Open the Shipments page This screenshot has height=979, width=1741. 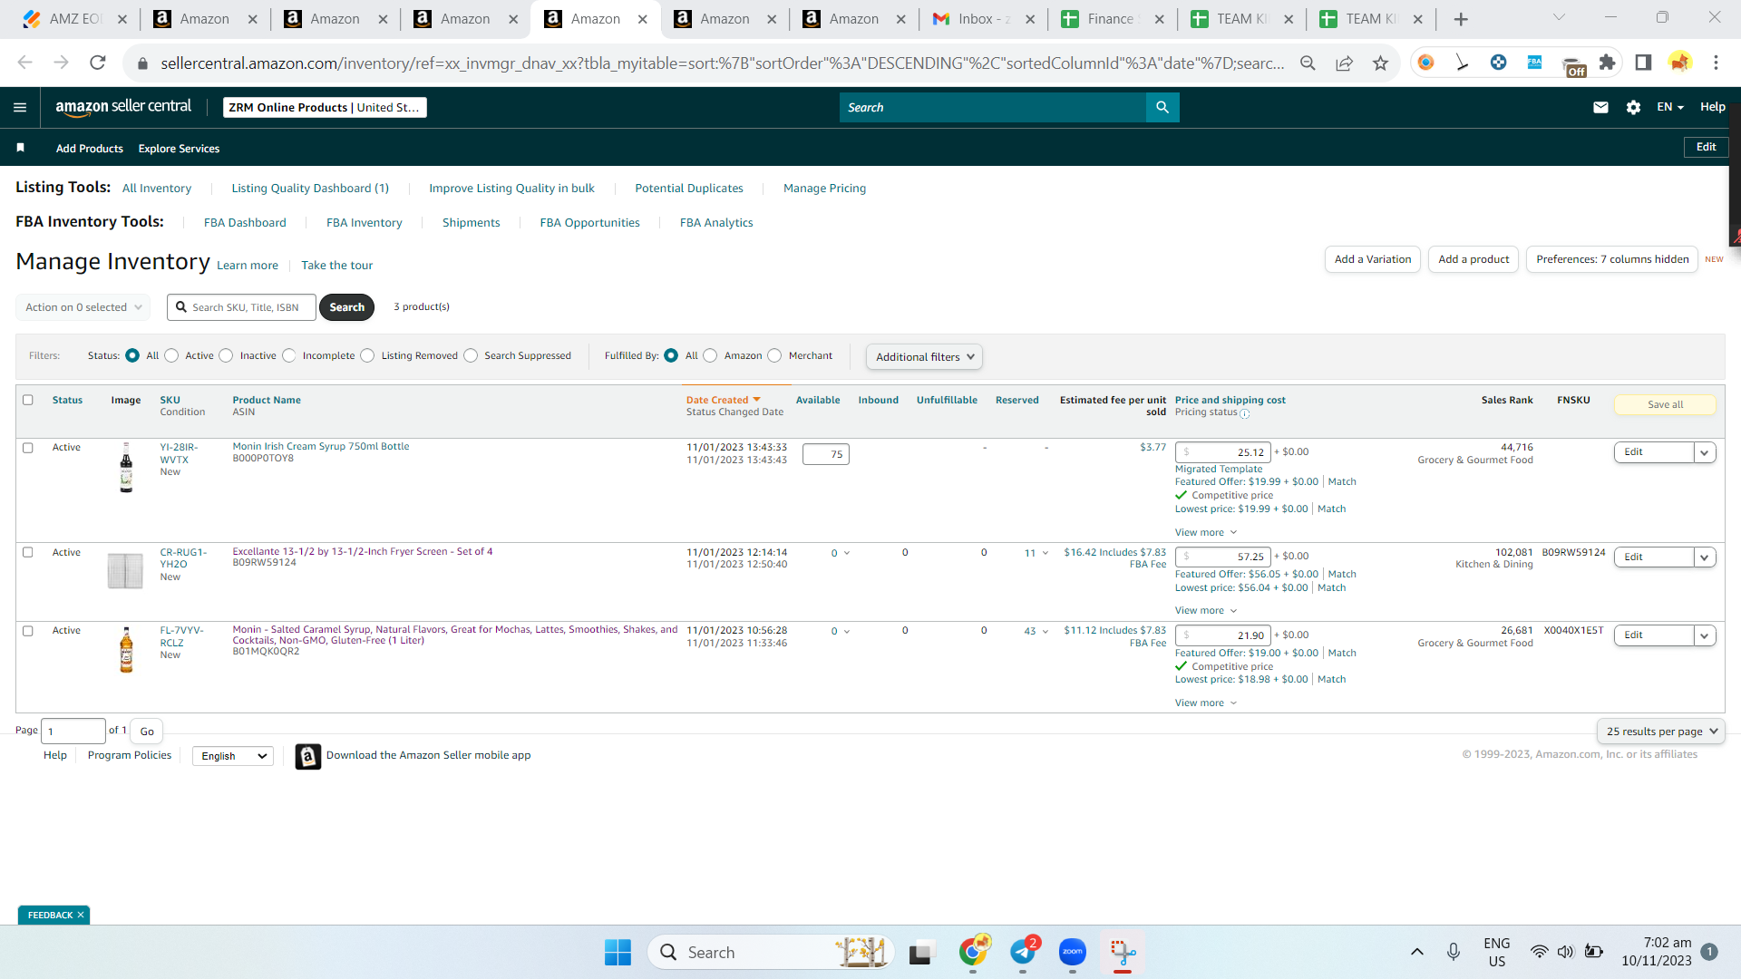click(471, 223)
